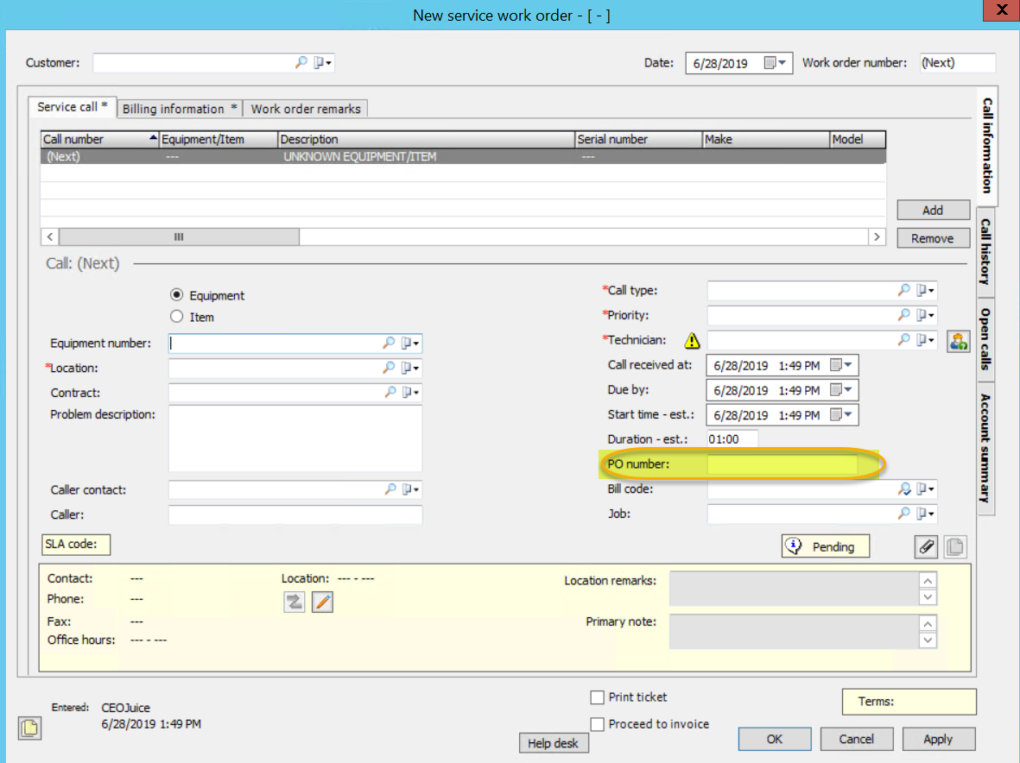Open the Contract field flag dropdown
Viewport: 1020px width, 763px height.
410,393
